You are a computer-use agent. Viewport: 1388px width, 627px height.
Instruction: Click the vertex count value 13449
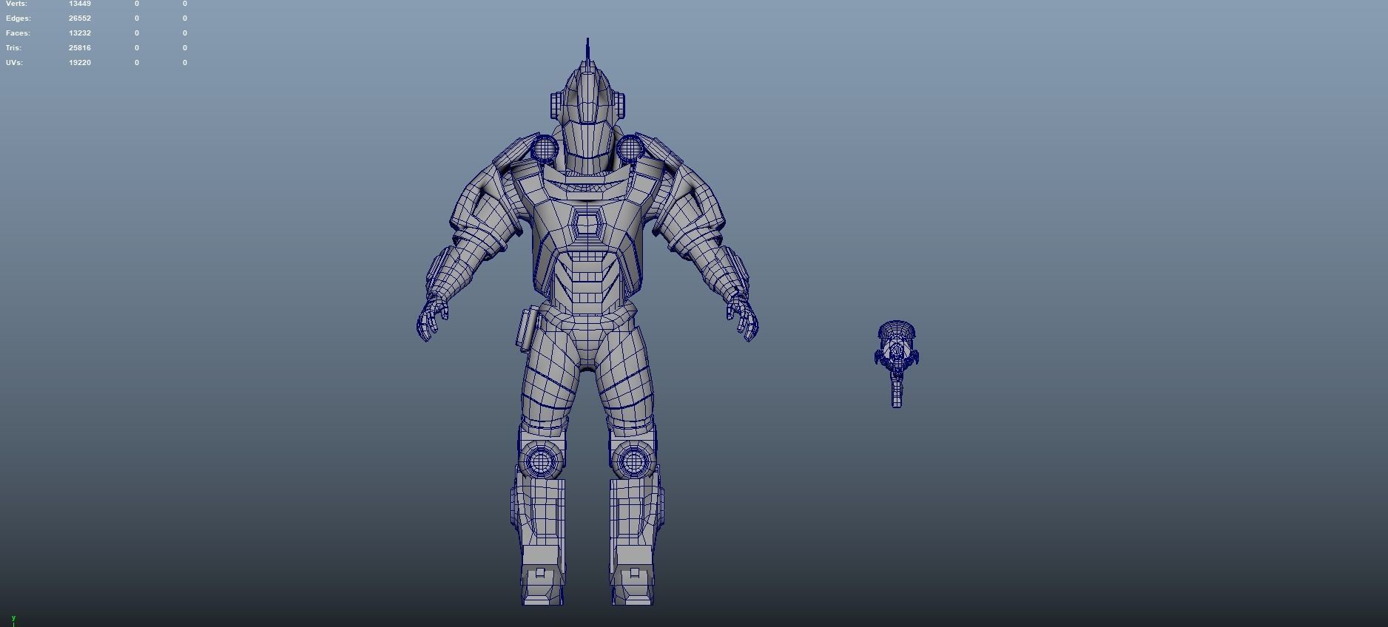(x=80, y=4)
